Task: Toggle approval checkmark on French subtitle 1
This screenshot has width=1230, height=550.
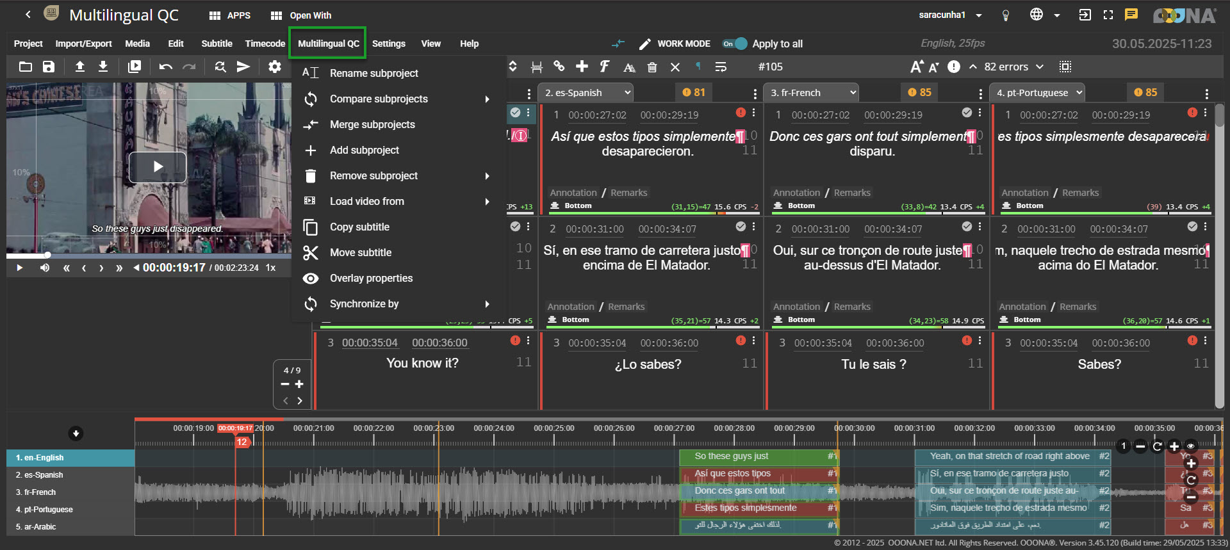Action: [967, 113]
